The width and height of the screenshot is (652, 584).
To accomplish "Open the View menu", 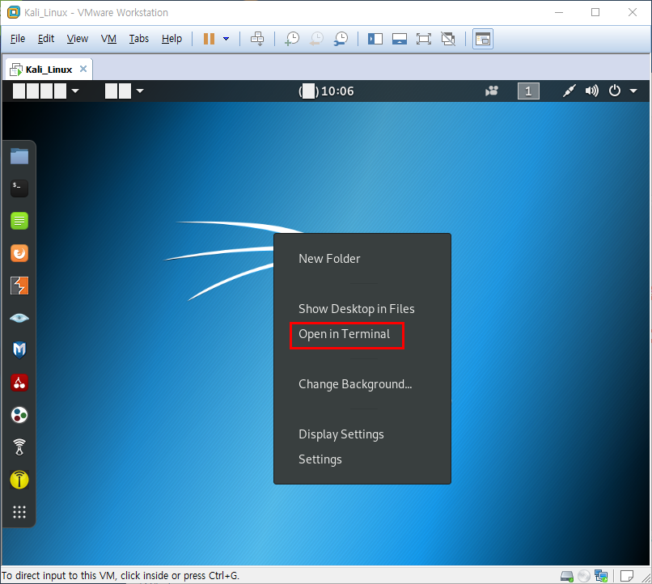I will click(x=78, y=39).
